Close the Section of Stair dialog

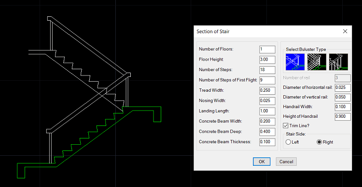pyautogui.click(x=345, y=31)
